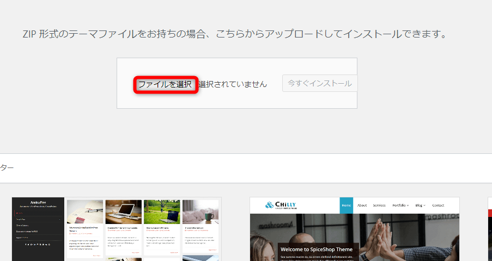Click Contact in the Chilly theme preview

438,206
